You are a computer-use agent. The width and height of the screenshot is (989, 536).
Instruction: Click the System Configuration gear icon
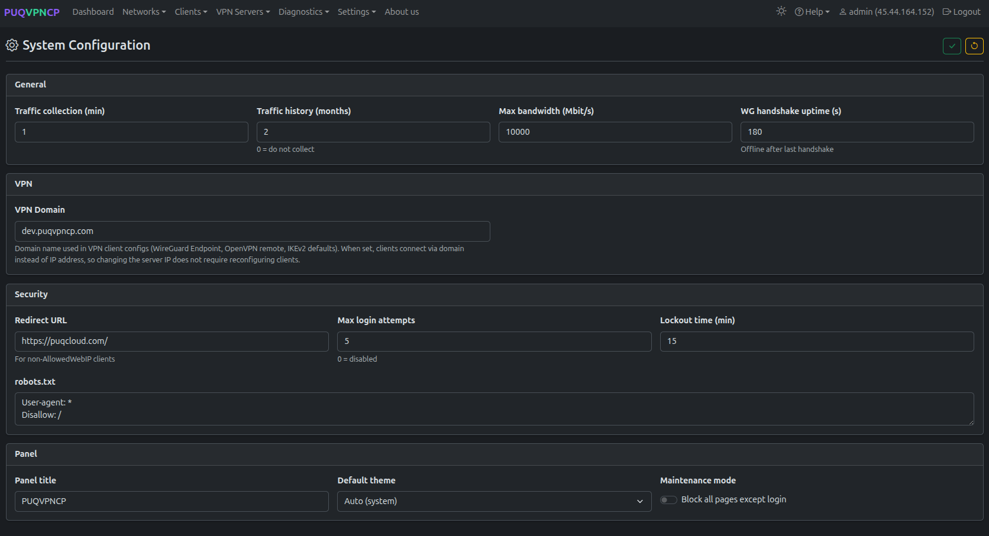coord(12,45)
